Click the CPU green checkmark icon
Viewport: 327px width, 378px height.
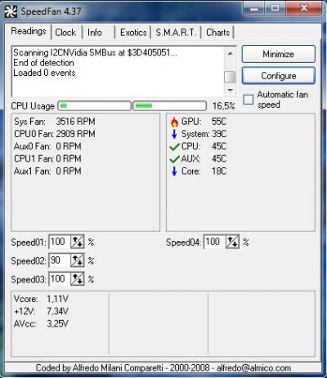point(174,147)
